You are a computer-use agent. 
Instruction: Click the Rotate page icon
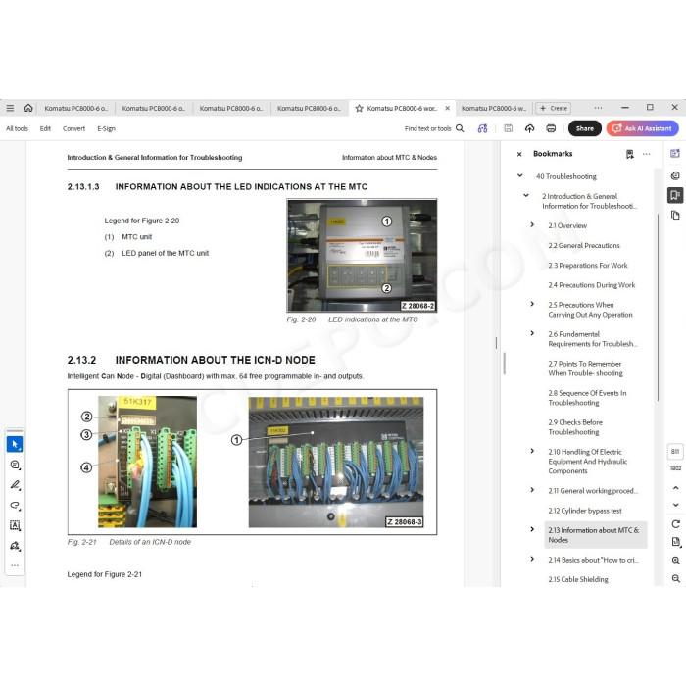675,524
